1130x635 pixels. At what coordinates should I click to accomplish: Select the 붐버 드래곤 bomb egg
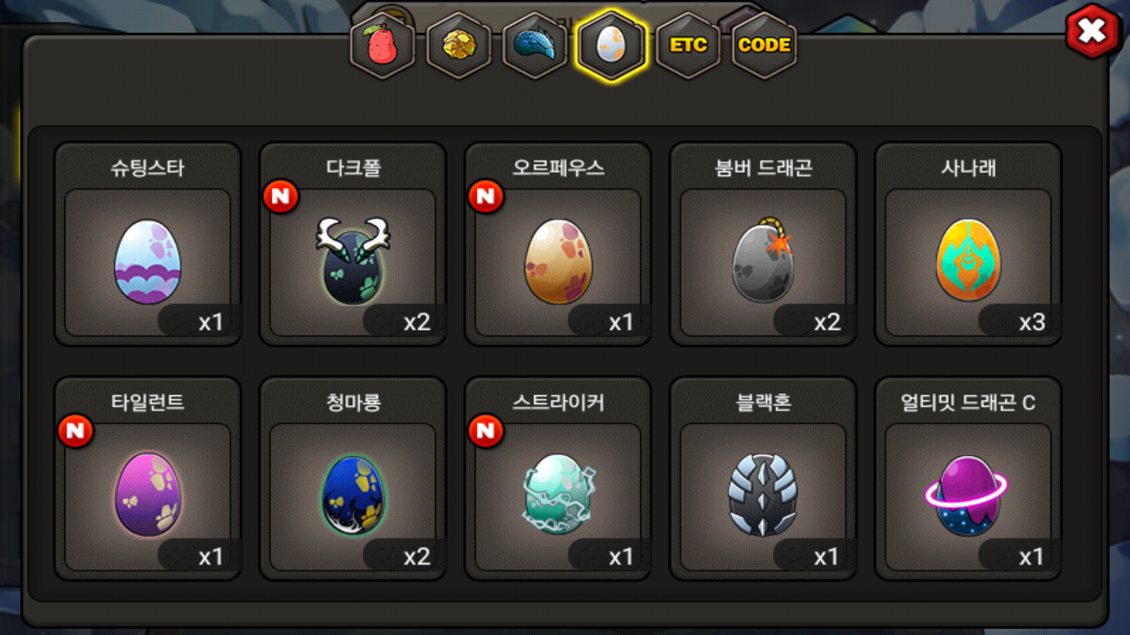click(763, 244)
